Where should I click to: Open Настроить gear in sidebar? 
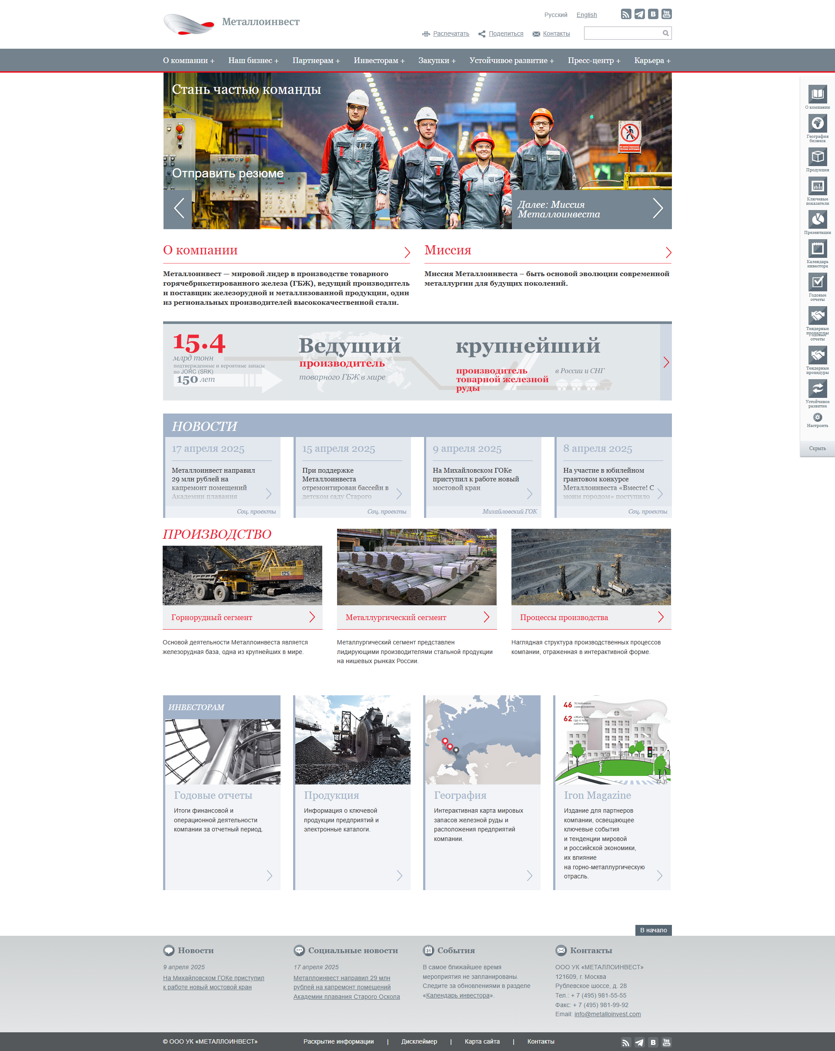coord(817,418)
